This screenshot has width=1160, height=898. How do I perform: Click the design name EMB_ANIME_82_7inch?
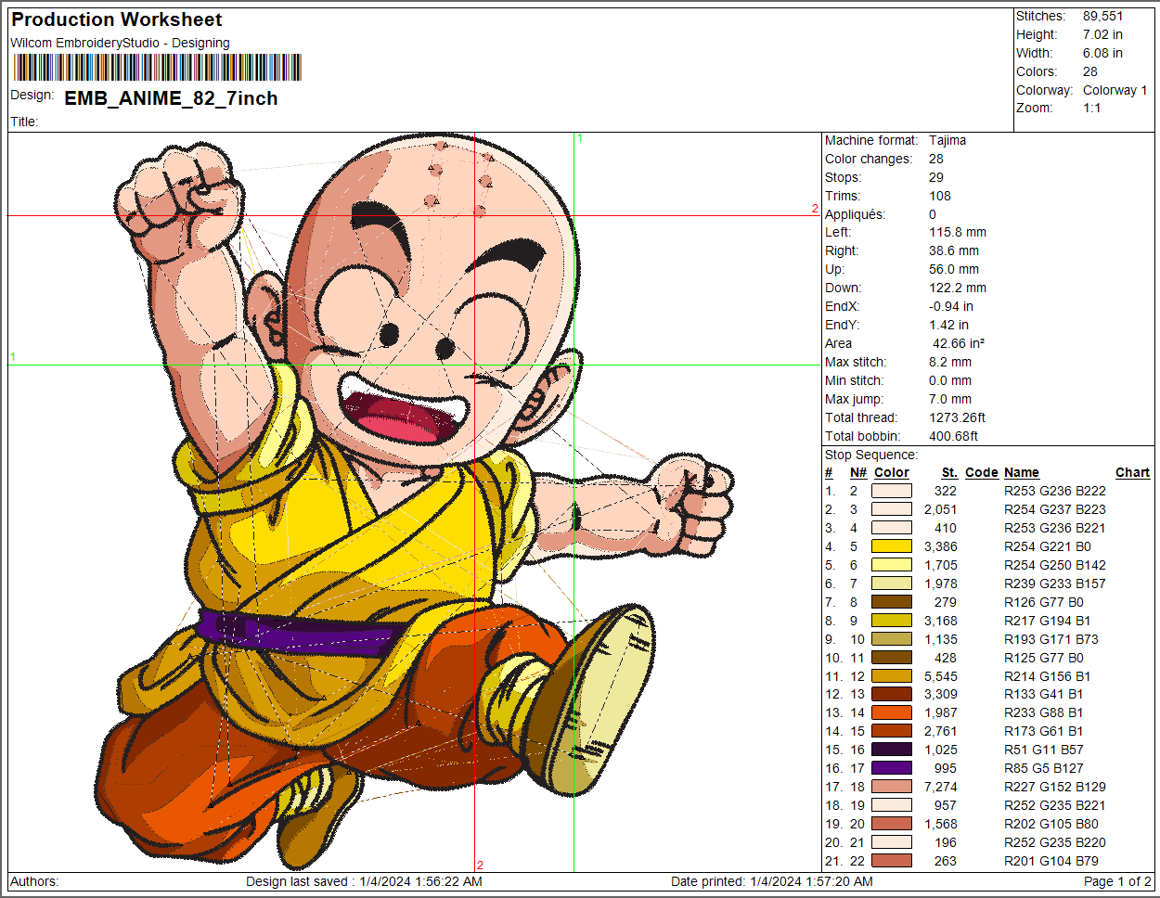(171, 98)
